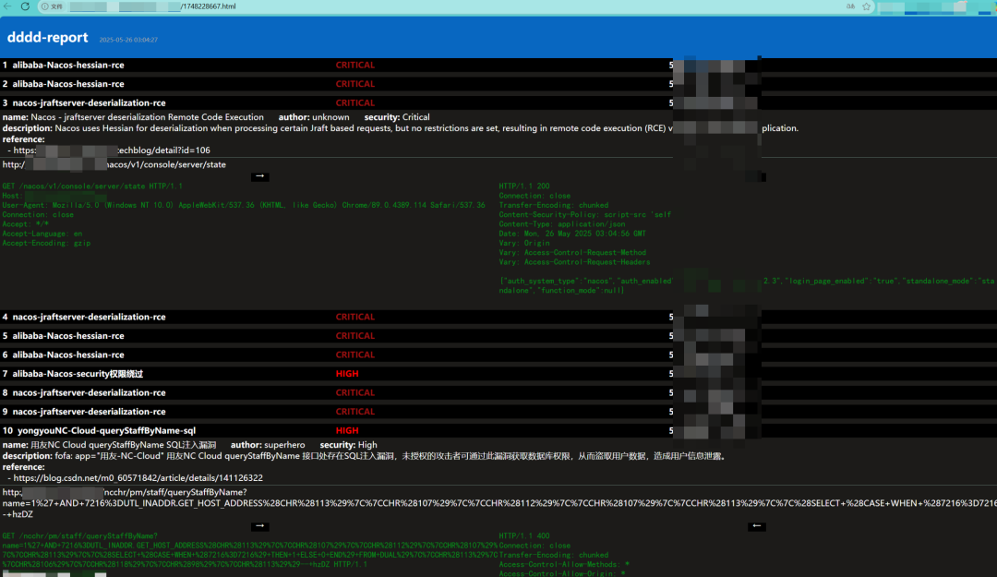Click right arrow above the queryStaffByName request

[259, 526]
